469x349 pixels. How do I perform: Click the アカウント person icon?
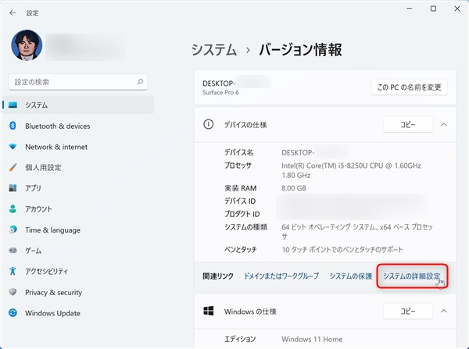pos(13,208)
